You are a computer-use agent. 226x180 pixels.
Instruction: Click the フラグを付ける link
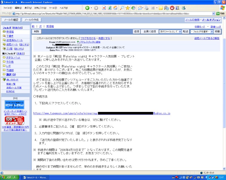pyautogui.click(x=88, y=38)
